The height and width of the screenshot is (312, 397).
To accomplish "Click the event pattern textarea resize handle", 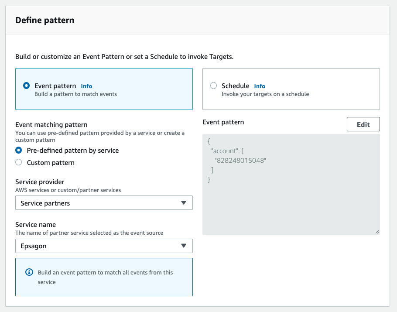I will coord(377,232).
